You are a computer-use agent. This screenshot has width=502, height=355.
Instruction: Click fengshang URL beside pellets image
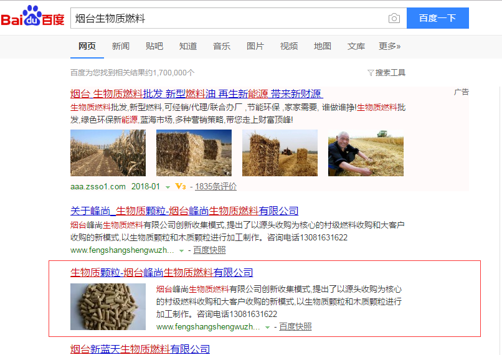208,327
